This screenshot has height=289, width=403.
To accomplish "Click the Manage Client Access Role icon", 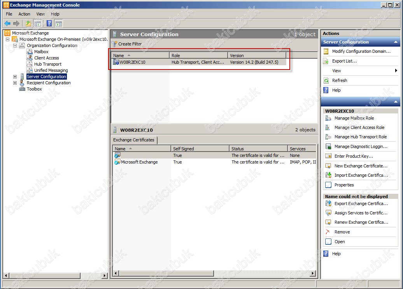I will coord(328,127).
